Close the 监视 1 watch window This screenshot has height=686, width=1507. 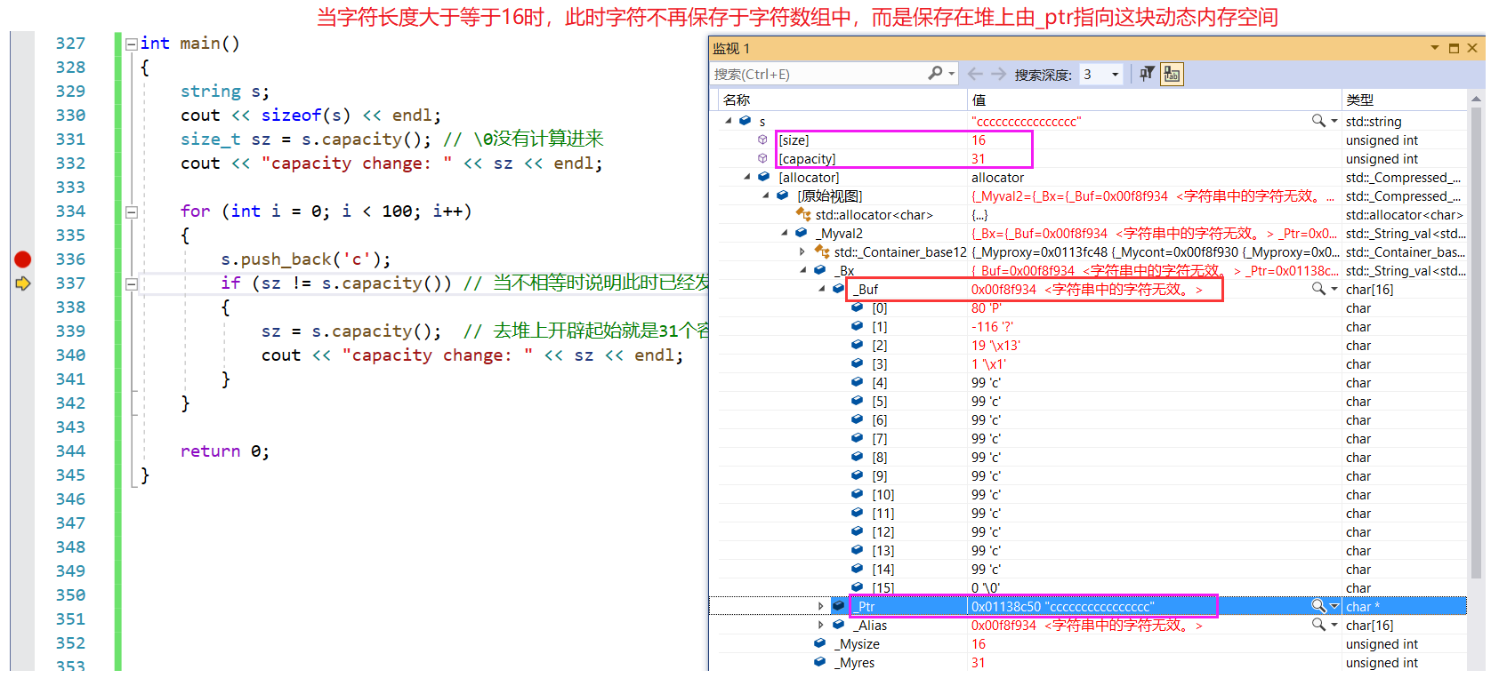1472,48
